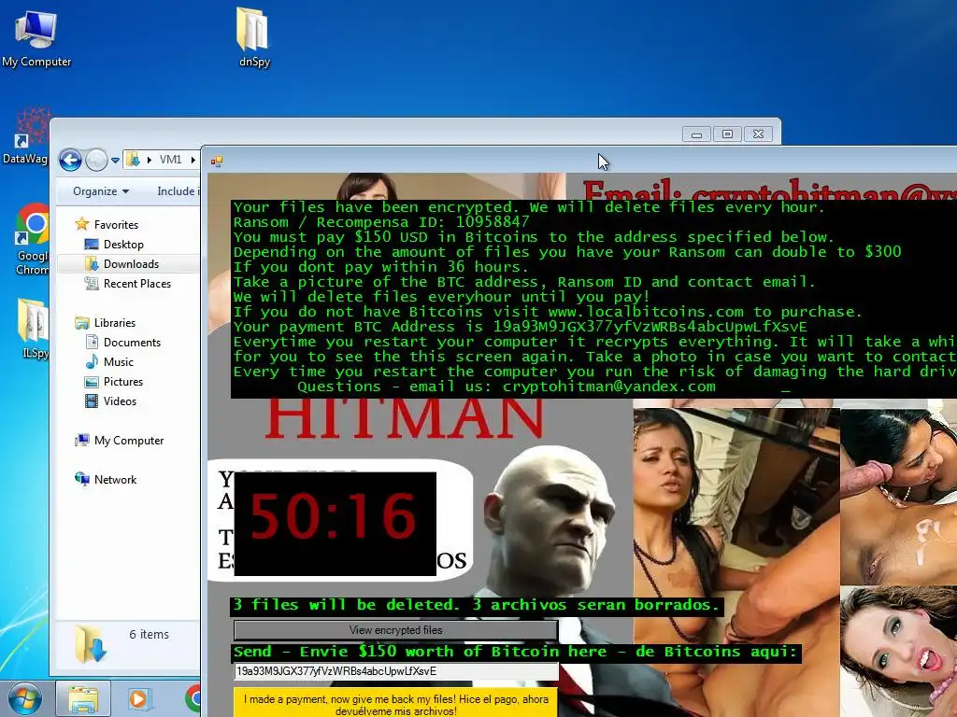Click the ransomware window's title bar icon

pyautogui.click(x=217, y=162)
